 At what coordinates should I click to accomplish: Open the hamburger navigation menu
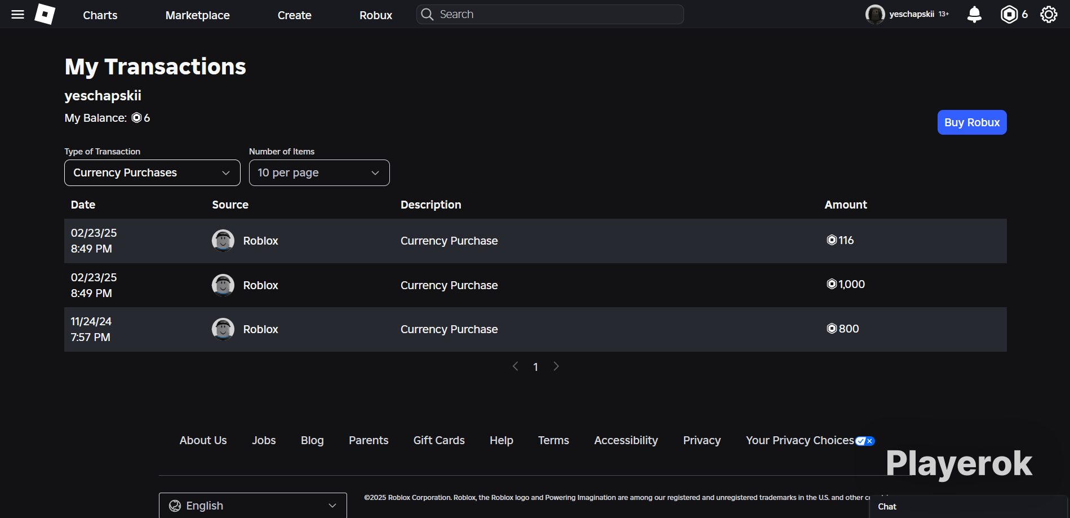tap(18, 15)
